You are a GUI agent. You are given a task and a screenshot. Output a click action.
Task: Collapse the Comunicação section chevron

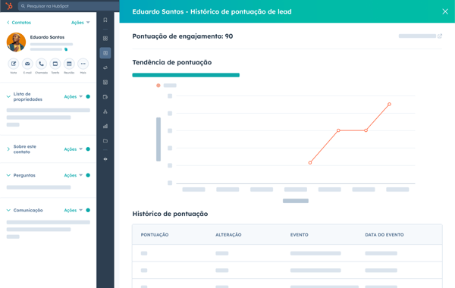(x=8, y=210)
